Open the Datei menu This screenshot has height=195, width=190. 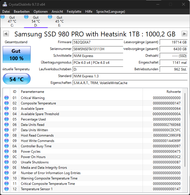coord(6,12)
